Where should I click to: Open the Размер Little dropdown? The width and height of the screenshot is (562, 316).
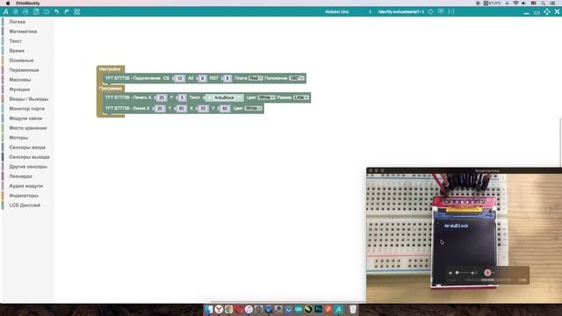(x=301, y=97)
